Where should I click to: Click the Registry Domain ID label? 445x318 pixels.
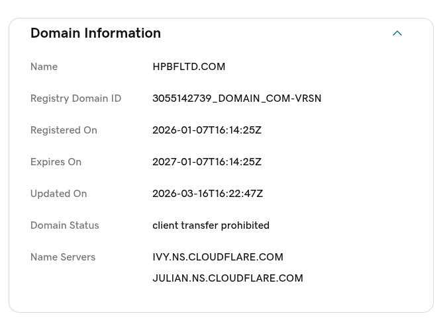point(75,99)
